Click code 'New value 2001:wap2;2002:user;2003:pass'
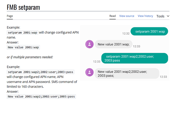 (x=41, y=97)
